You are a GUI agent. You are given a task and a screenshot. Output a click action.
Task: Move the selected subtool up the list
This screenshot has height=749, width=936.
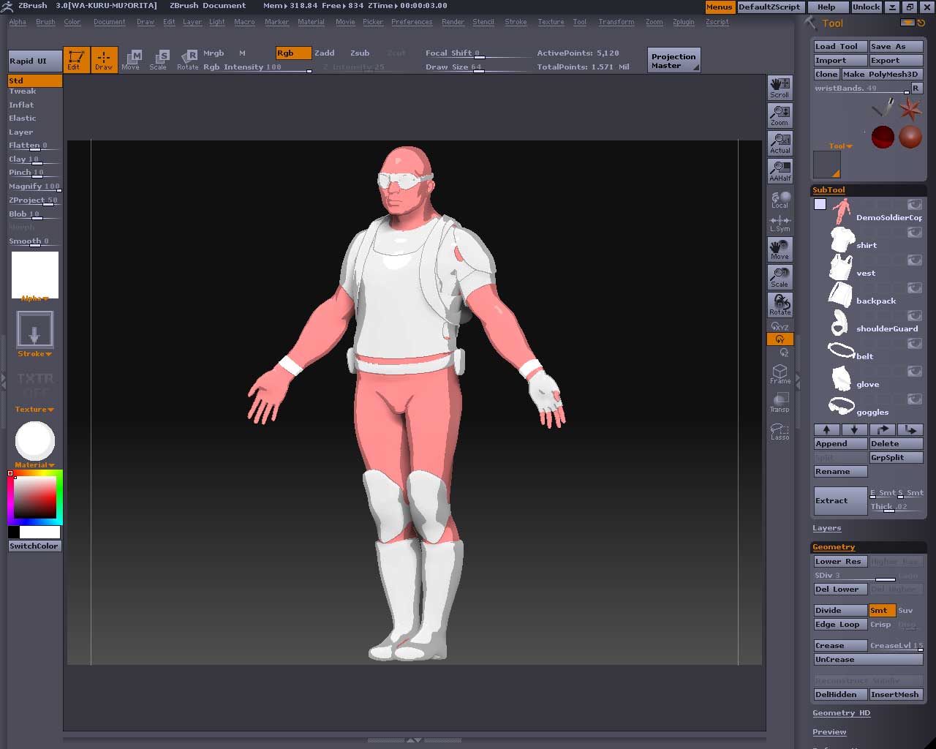[x=827, y=430]
